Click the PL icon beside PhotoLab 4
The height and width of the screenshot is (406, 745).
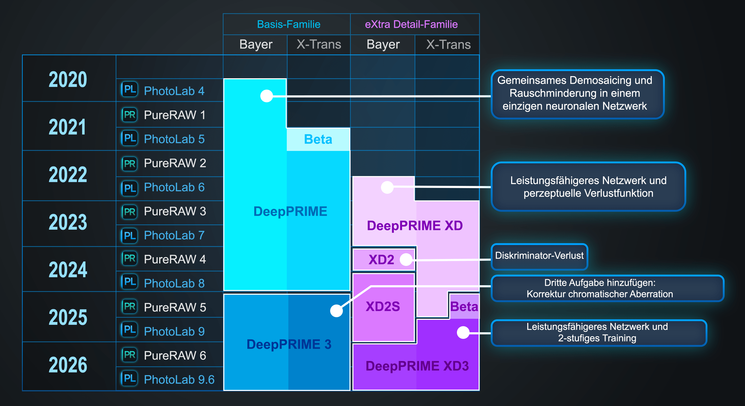point(129,90)
